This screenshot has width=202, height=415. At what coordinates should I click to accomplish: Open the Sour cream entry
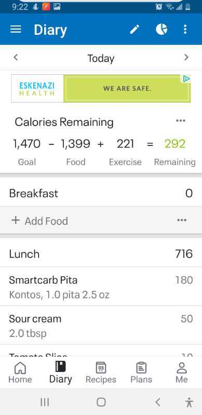(x=101, y=325)
